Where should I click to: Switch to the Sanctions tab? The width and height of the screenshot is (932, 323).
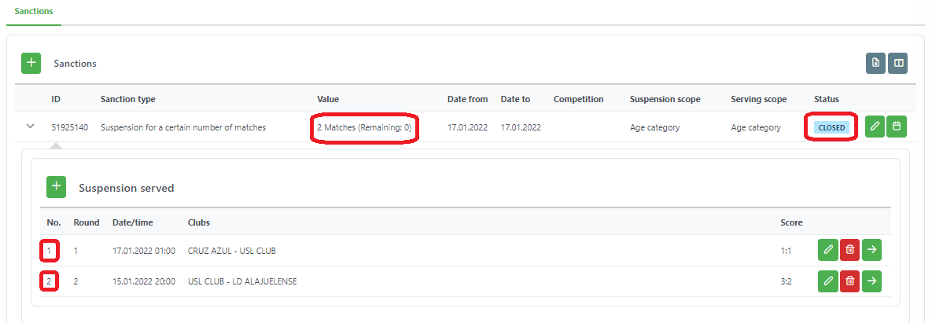click(x=33, y=13)
